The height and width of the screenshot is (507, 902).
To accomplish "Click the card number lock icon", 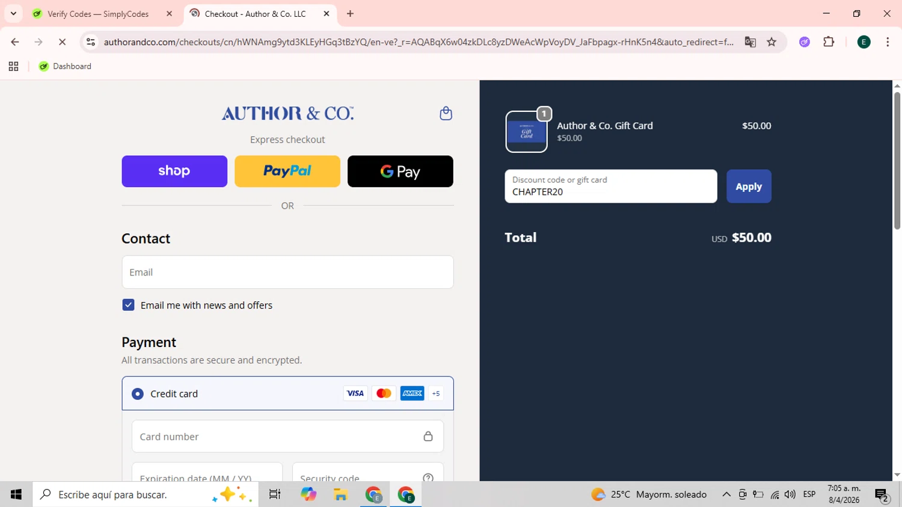I will click(x=428, y=437).
